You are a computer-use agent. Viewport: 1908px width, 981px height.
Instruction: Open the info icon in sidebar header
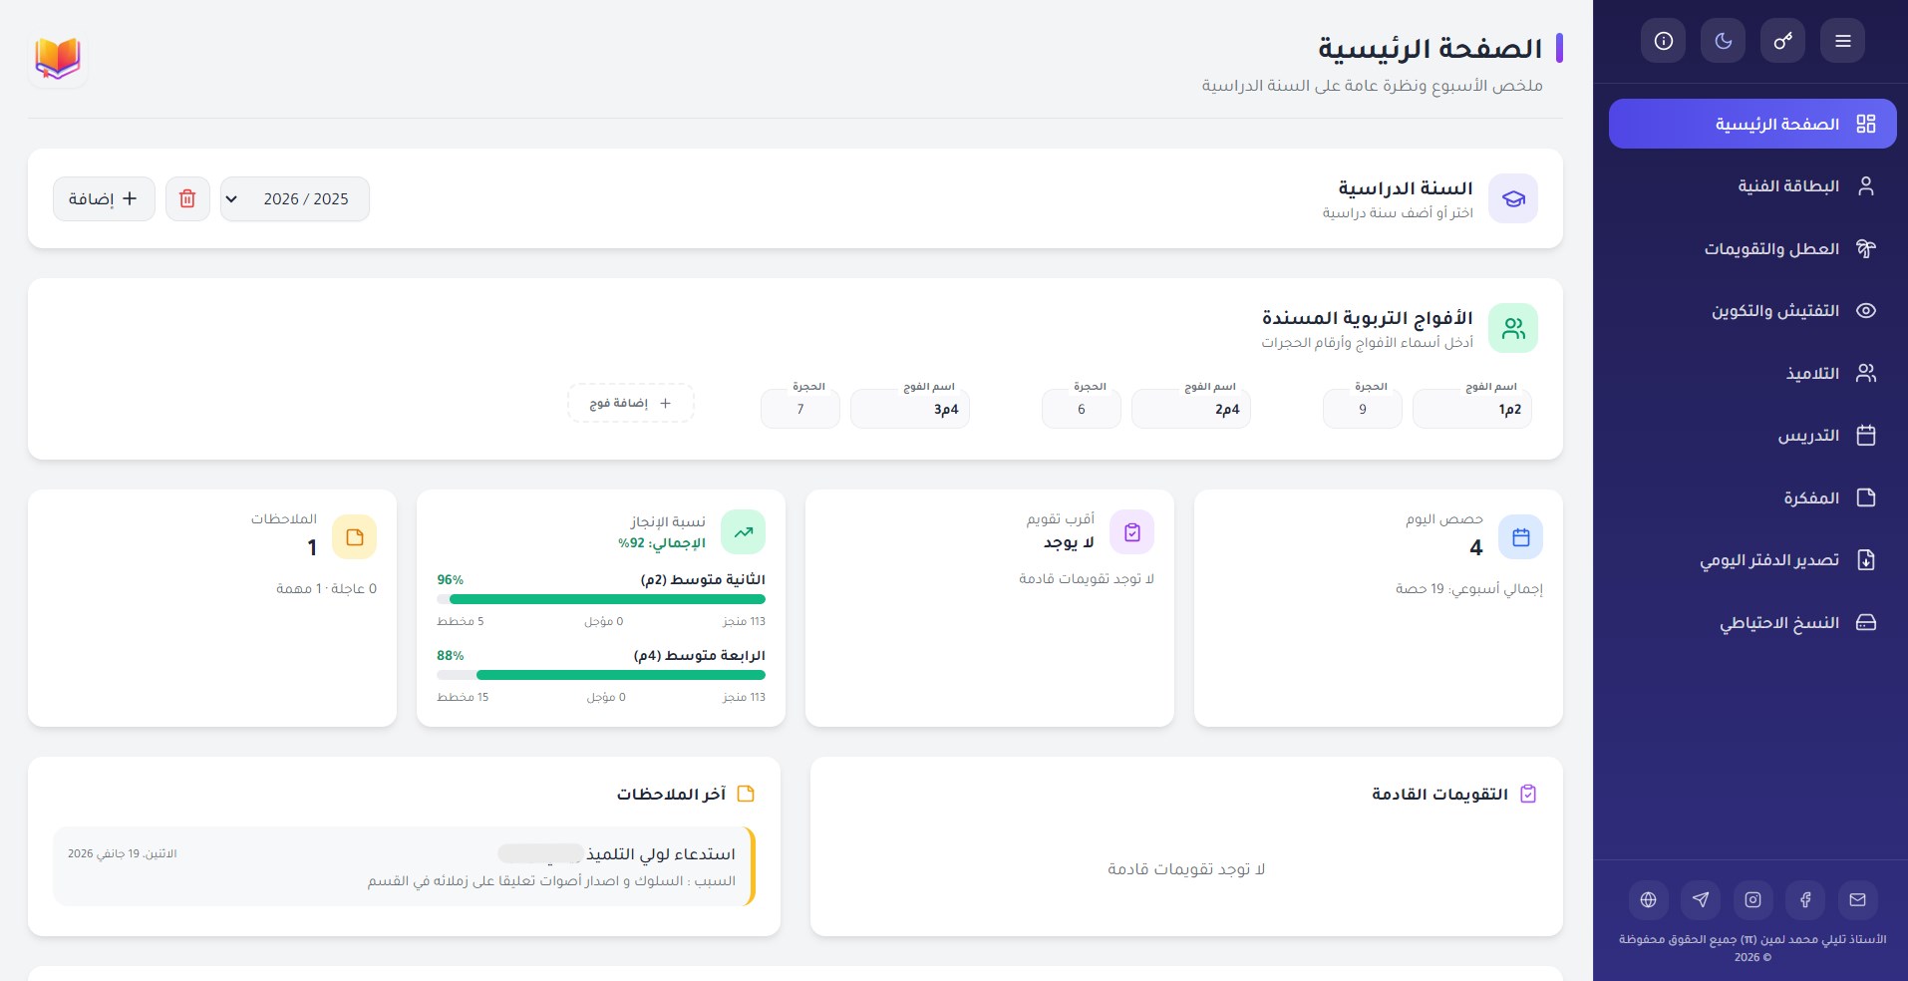click(1663, 41)
